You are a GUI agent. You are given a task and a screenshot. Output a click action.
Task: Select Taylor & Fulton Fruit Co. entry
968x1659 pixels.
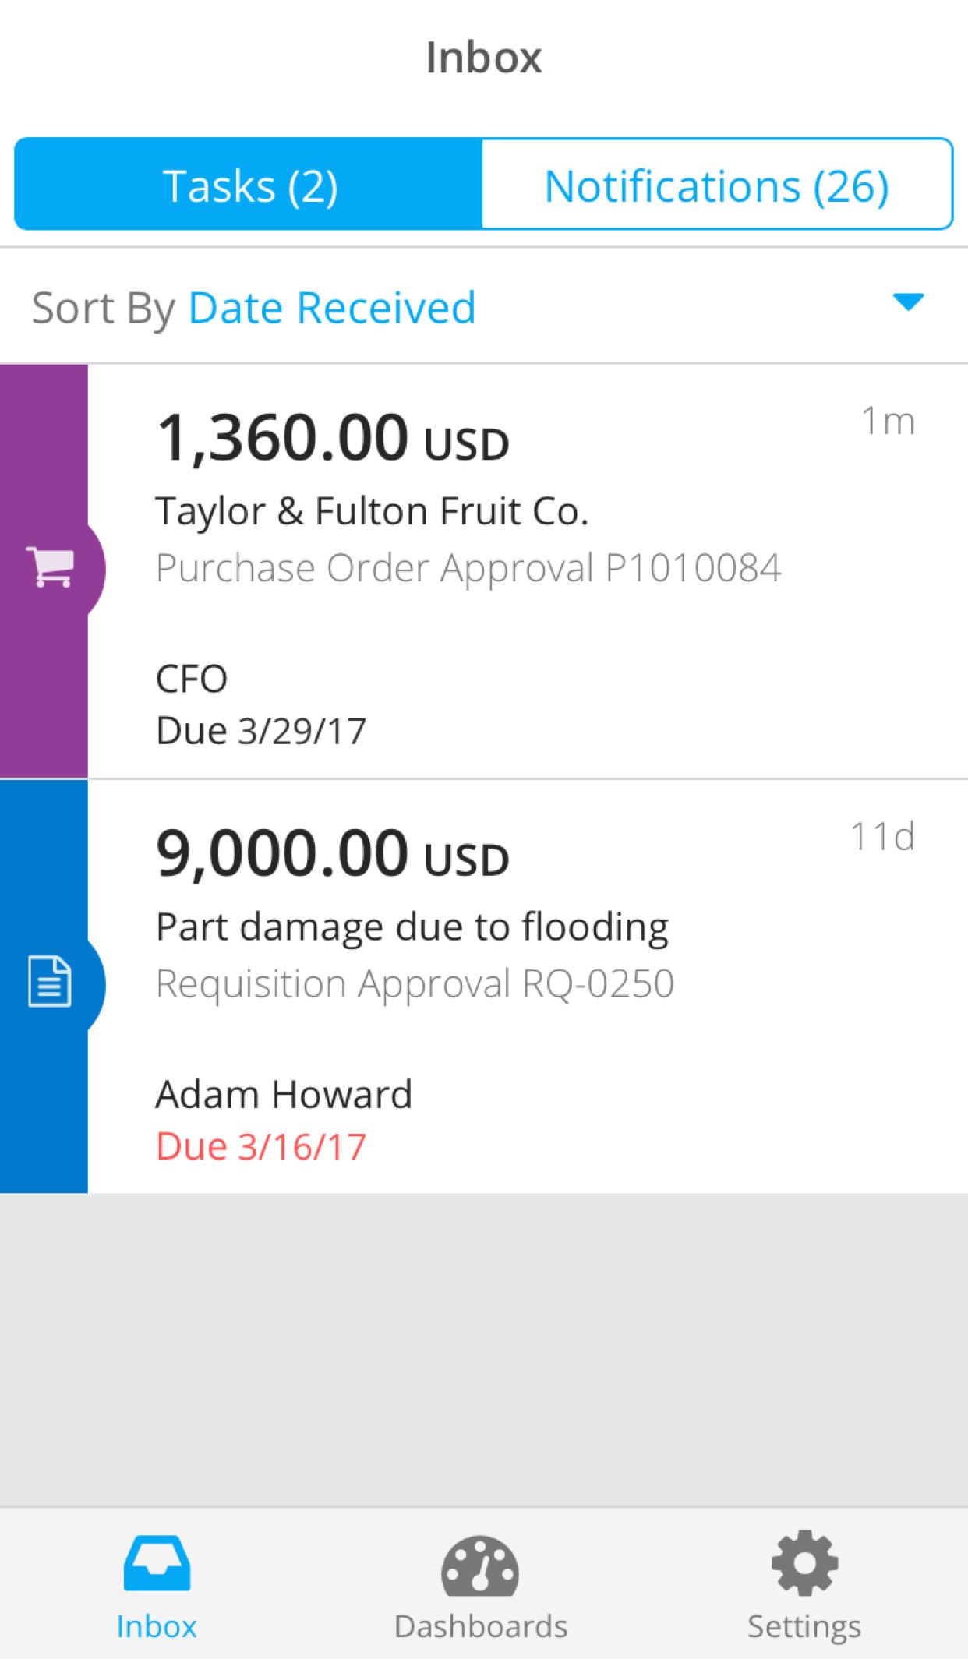[372, 512]
